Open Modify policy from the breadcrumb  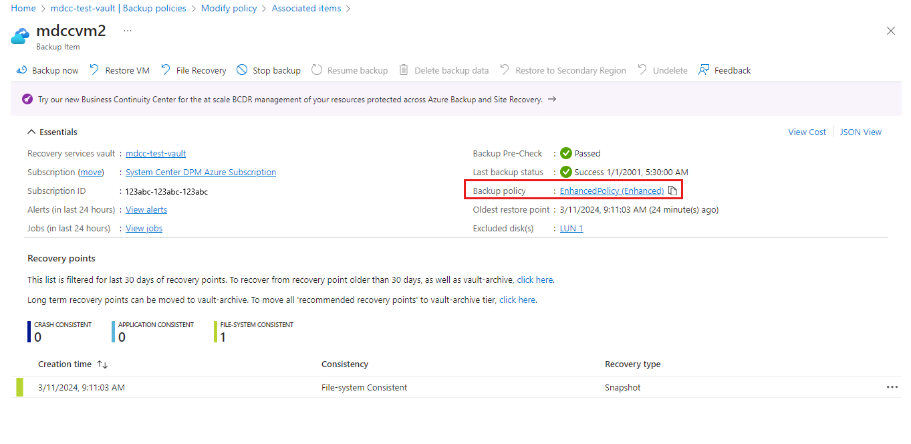tap(229, 8)
